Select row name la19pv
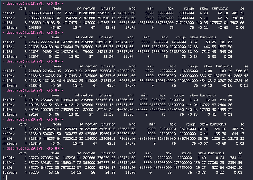The height and width of the screenshot is (180, 253). [9, 105]
